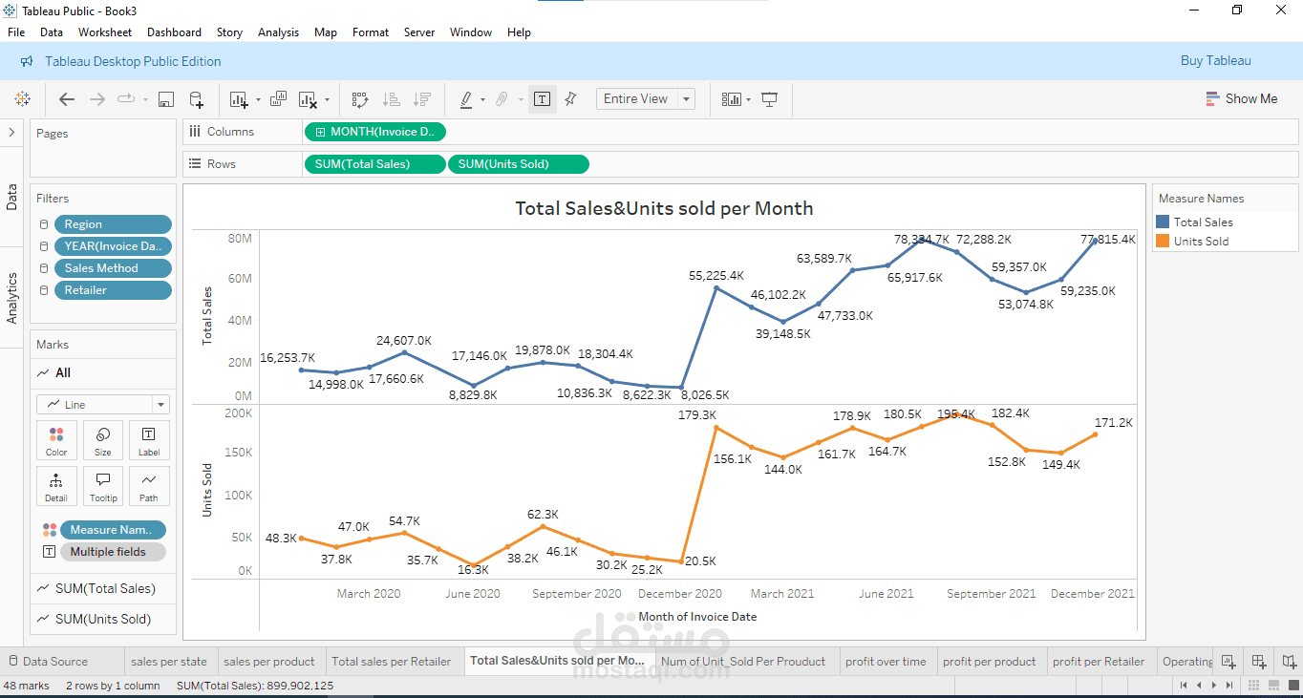This screenshot has height=698, width=1303.
Task: Create a new worksheet from toolbar
Action: [x=239, y=99]
